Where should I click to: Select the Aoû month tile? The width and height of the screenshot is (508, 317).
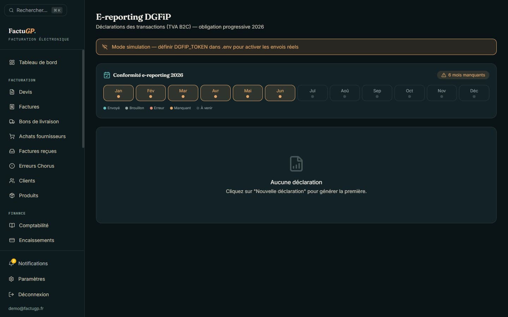345,93
